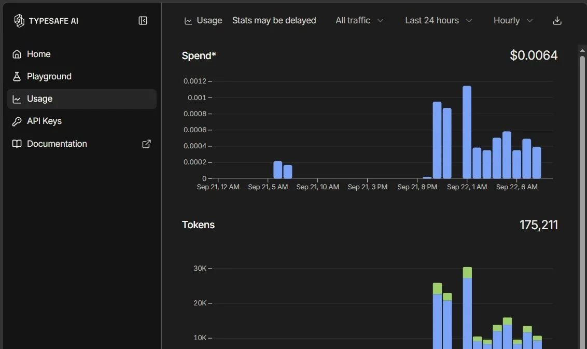The image size is (587, 349).
Task: Click the TypeSafe AI logo icon
Action: click(19, 21)
